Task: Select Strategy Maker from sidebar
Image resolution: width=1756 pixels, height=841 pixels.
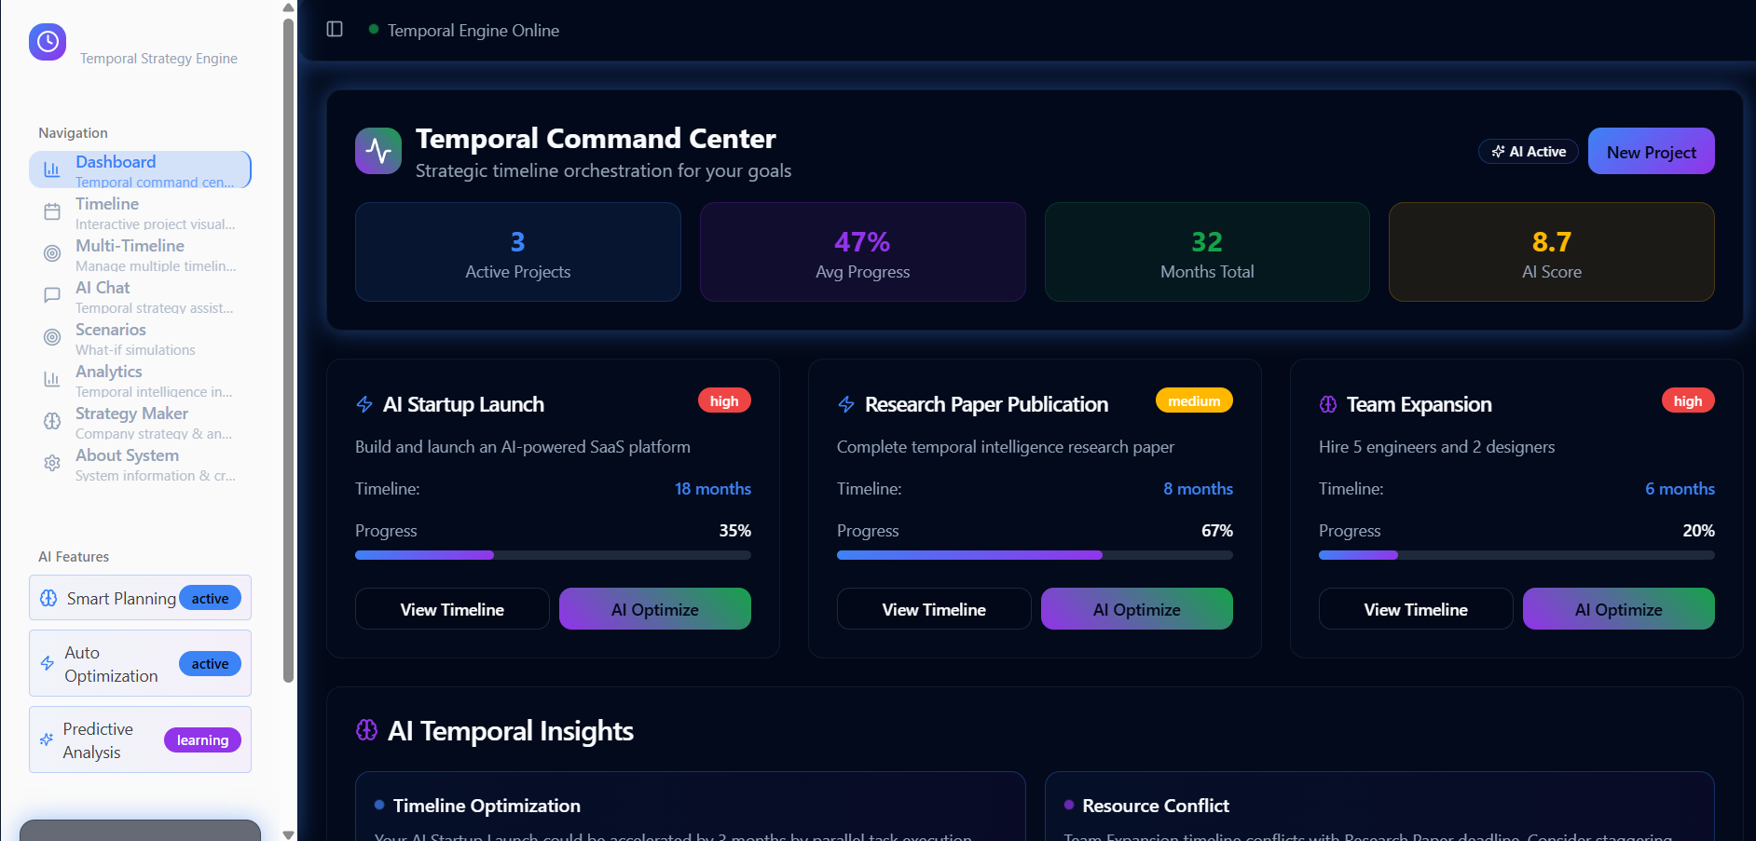Action: pos(140,422)
